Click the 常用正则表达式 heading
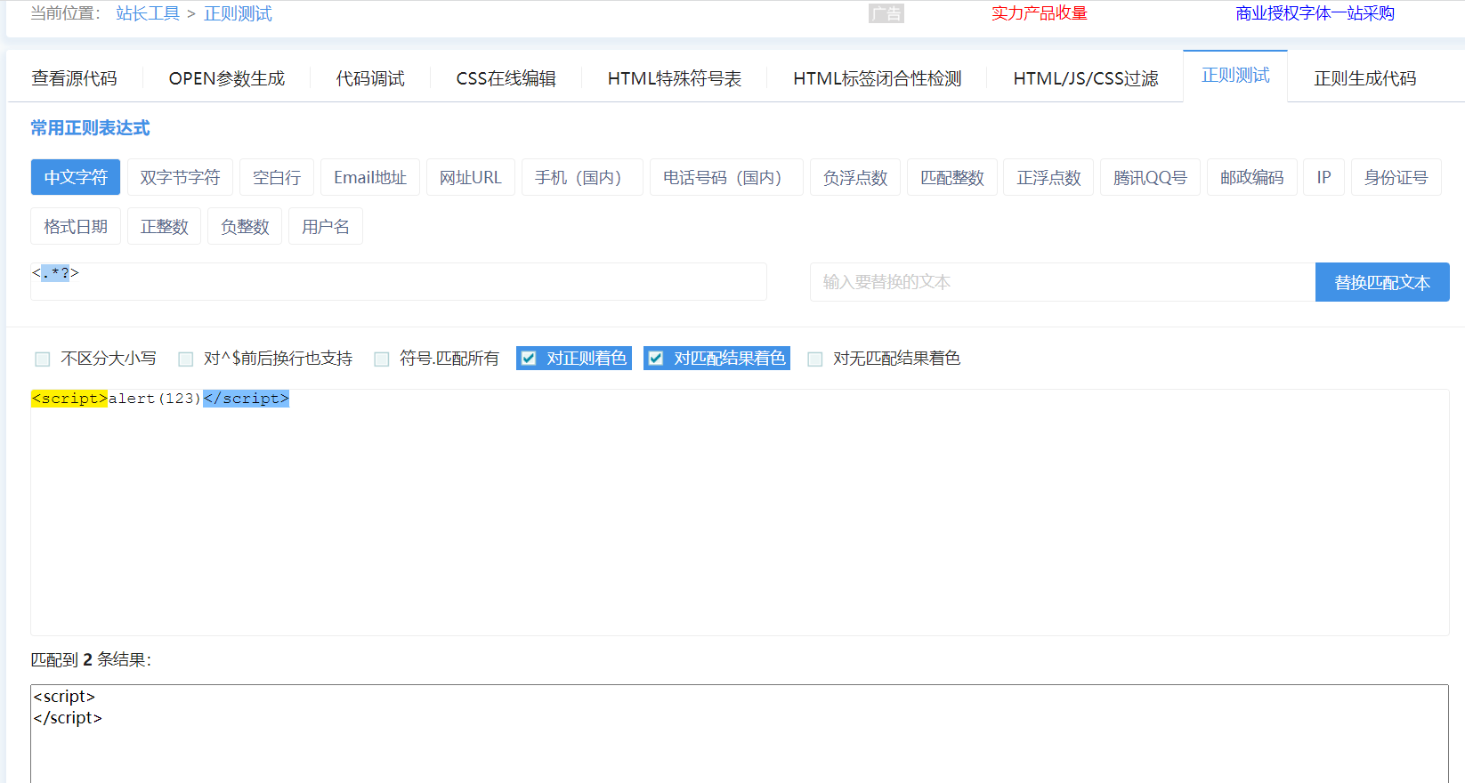Viewport: 1465px width, 783px height. pos(90,128)
